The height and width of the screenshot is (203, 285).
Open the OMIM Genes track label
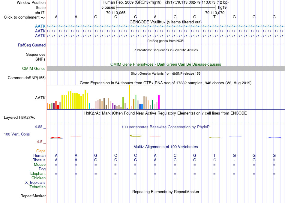pos(34,68)
